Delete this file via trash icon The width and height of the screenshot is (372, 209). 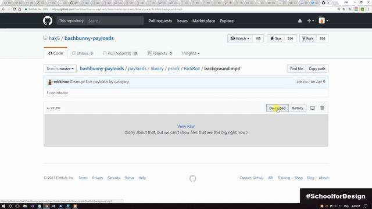[322, 108]
